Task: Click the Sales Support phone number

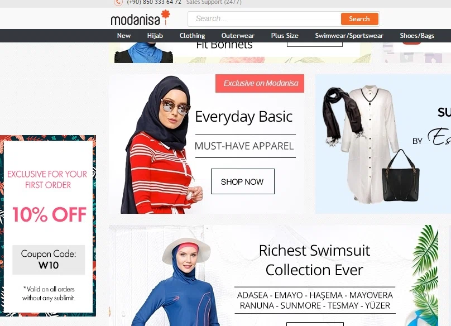Action: click(154, 2)
